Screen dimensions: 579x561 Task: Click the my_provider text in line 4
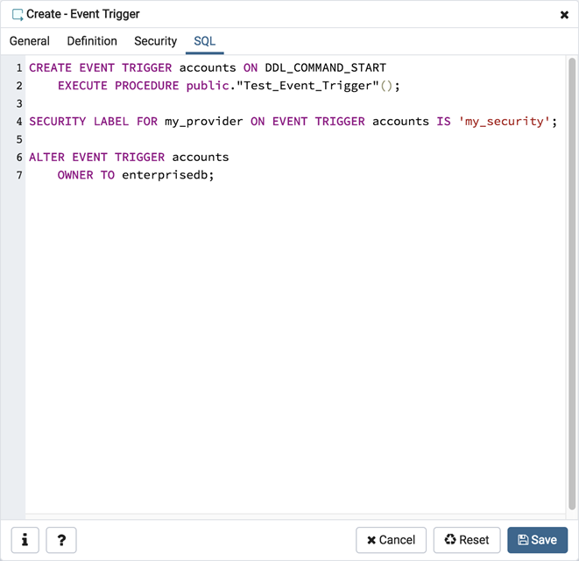click(x=203, y=122)
